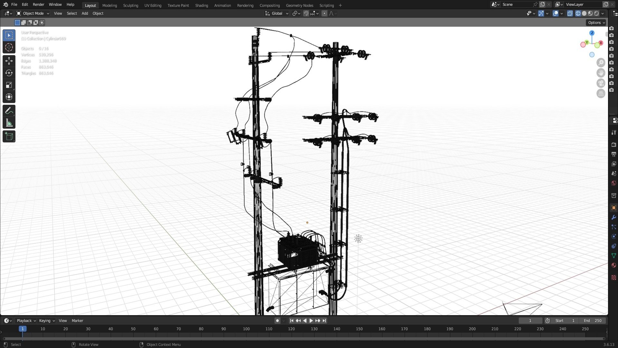Open the Render menu
Screen dimensions: 618x348
click(38, 5)
